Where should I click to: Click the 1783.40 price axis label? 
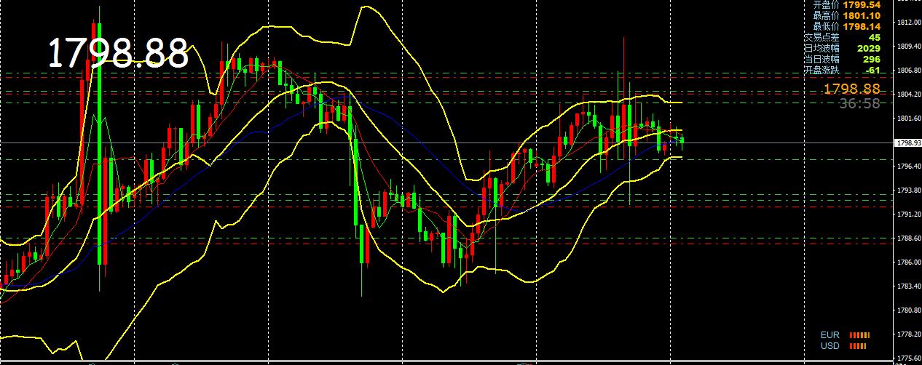pyautogui.click(x=910, y=286)
